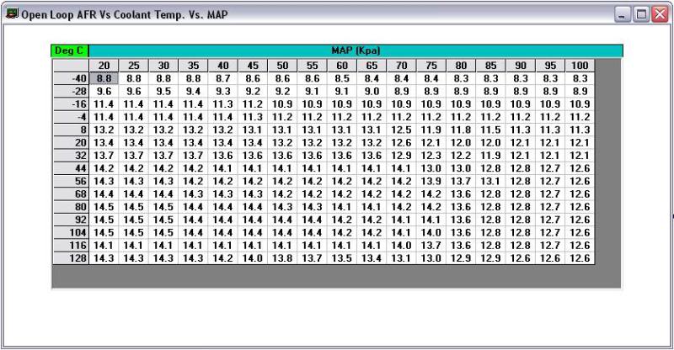Close the Open Loop AFR window
Image resolution: width=674 pixels, height=350 pixels.
click(660, 14)
